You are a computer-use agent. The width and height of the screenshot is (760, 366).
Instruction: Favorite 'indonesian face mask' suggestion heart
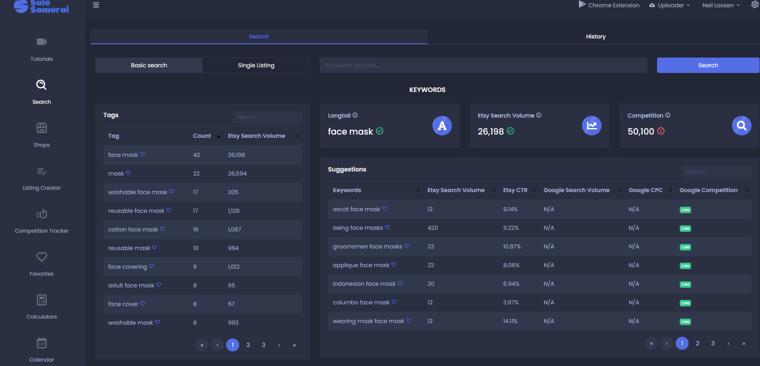(x=400, y=283)
